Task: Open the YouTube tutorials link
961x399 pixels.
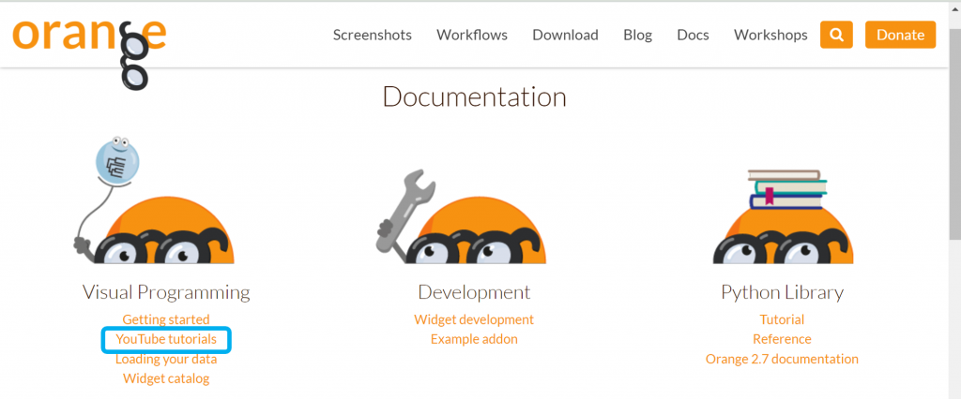Action: point(166,339)
